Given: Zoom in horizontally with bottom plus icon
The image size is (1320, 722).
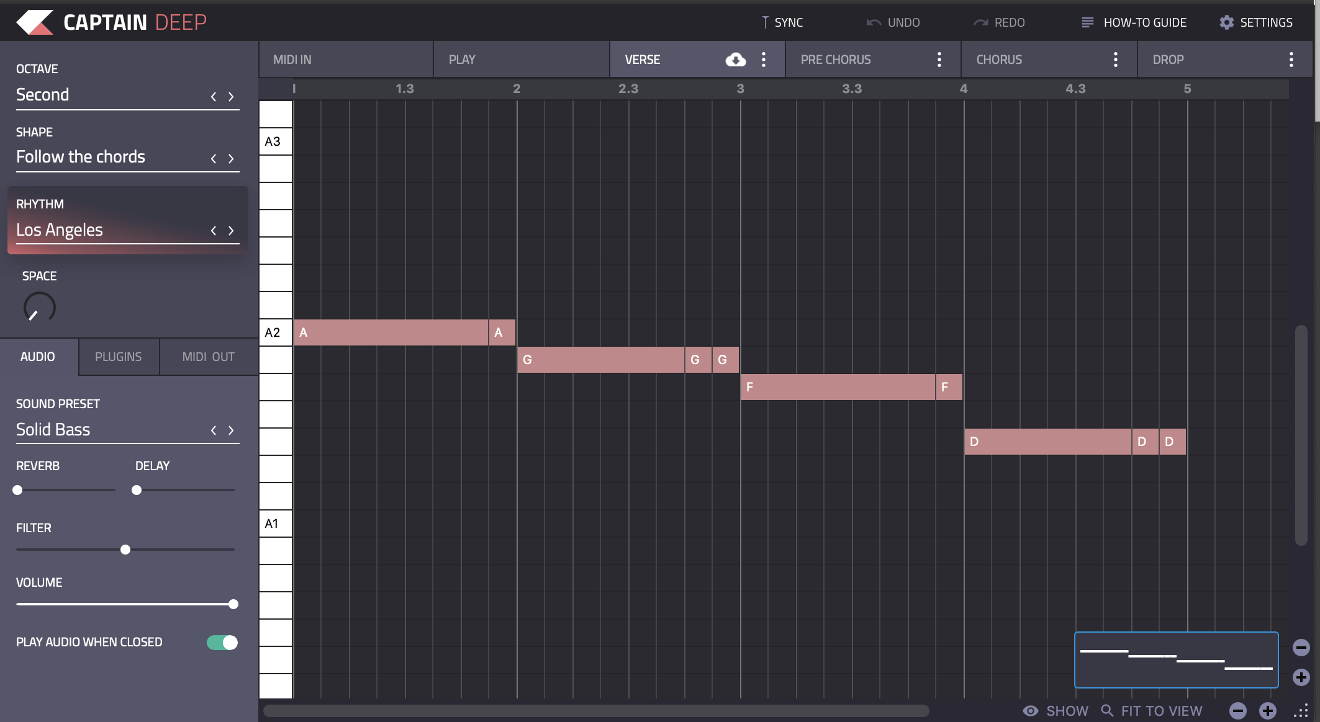Looking at the screenshot, I should [1268, 711].
